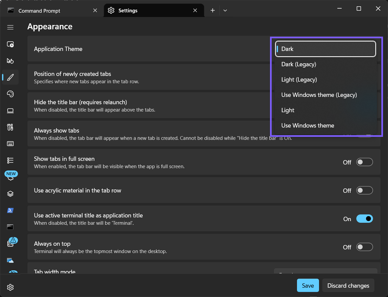Open the list-style sidebar icon
Screen dimensions: 388x297
coord(10,160)
